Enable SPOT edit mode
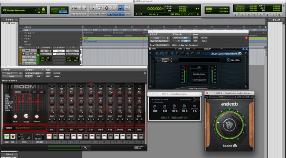 pos(63,9)
